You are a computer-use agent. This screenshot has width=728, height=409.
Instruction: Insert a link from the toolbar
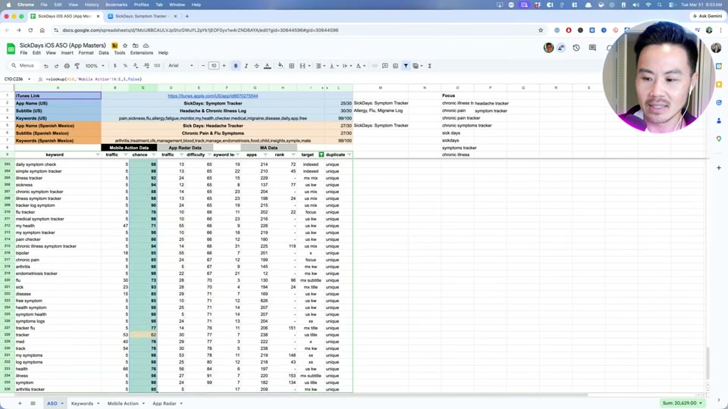[374, 66]
